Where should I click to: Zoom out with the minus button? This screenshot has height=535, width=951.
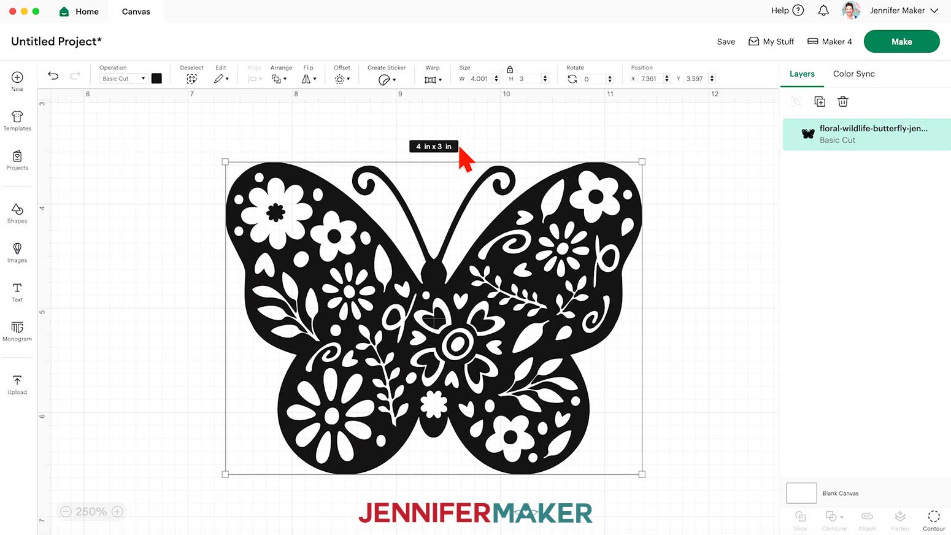pyautogui.click(x=66, y=512)
